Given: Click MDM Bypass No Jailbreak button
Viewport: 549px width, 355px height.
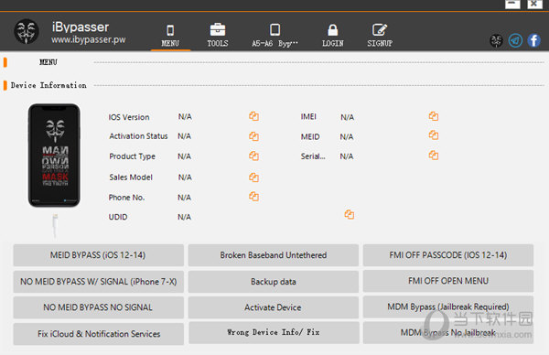Looking at the screenshot, I should (x=448, y=333).
